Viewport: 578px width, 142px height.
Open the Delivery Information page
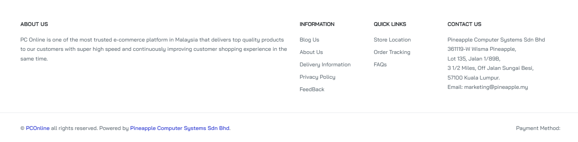coord(325,64)
